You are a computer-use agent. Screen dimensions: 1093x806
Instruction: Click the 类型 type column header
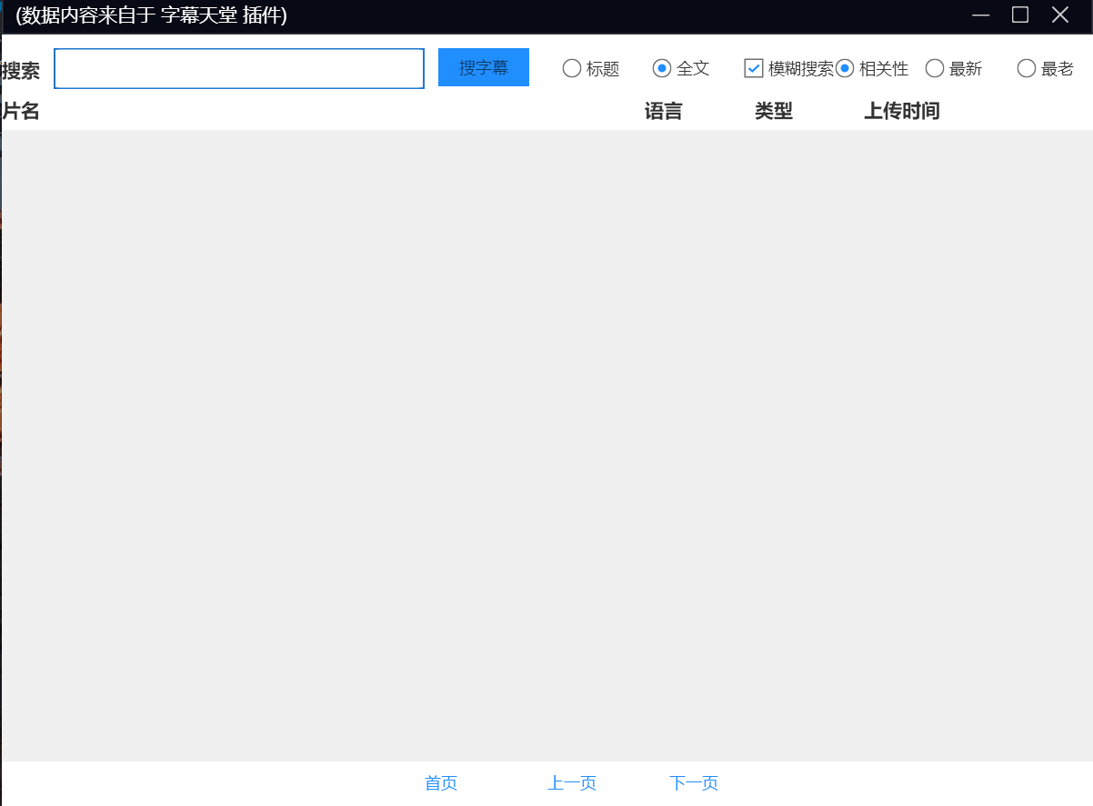[773, 111]
